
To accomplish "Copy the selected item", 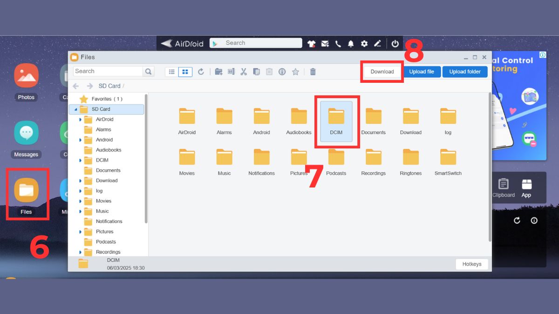I will pyautogui.click(x=256, y=72).
